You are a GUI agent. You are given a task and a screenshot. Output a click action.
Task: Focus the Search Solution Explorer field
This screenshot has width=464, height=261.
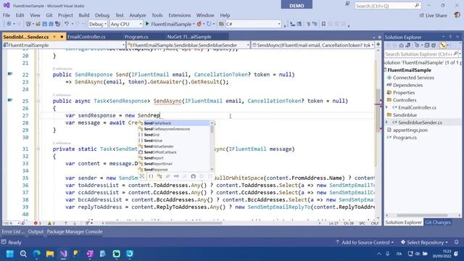click(419, 54)
